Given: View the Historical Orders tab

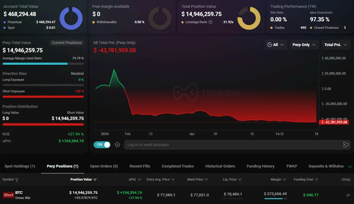Looking at the screenshot, I should pyautogui.click(x=220, y=166).
